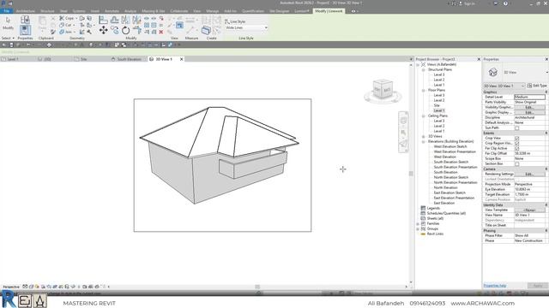Click the Array tool icon
The height and width of the screenshot is (308, 549).
point(147,25)
